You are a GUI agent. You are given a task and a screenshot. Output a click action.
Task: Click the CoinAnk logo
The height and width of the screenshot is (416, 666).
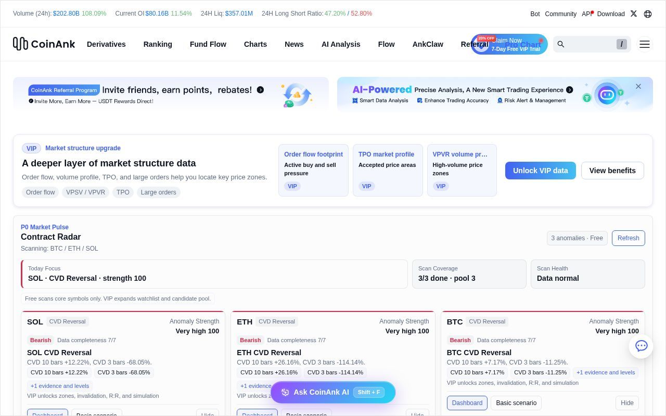tap(44, 44)
